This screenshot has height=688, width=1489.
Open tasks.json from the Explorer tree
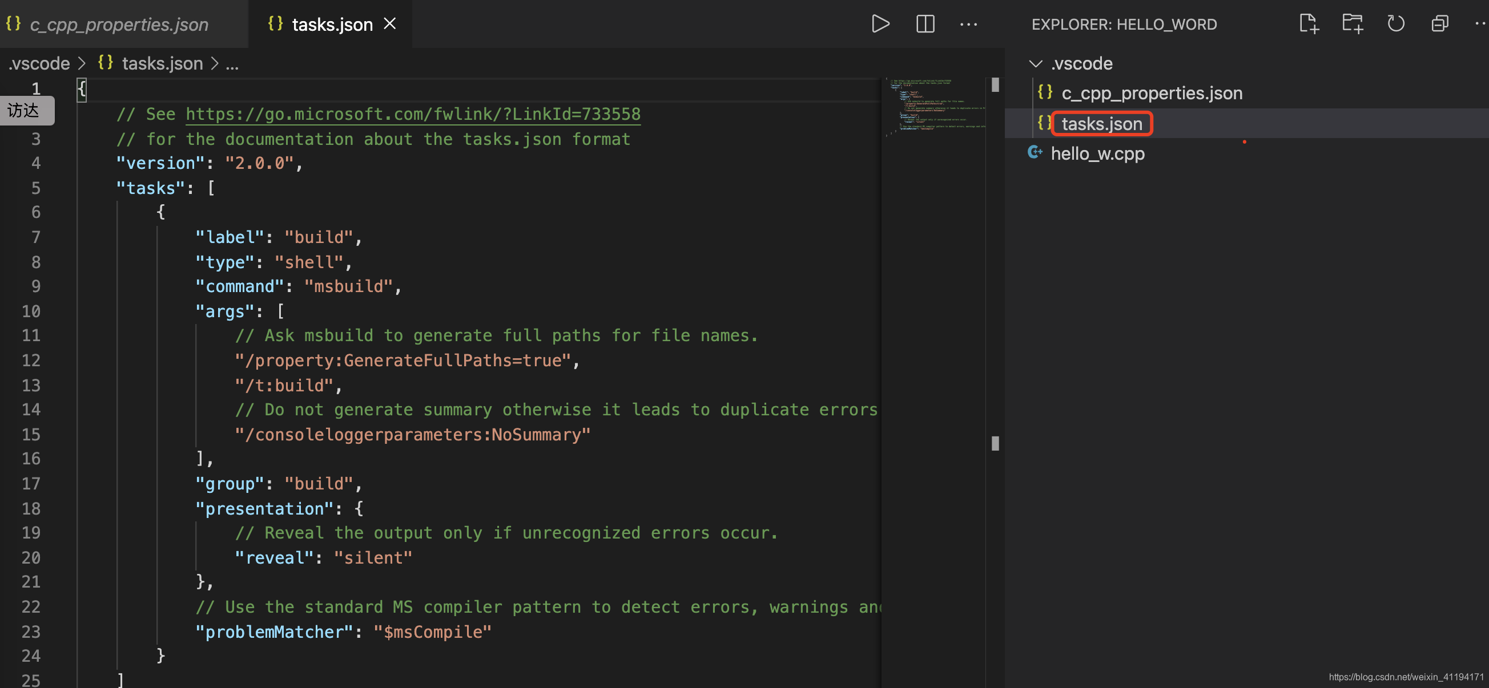tap(1102, 124)
